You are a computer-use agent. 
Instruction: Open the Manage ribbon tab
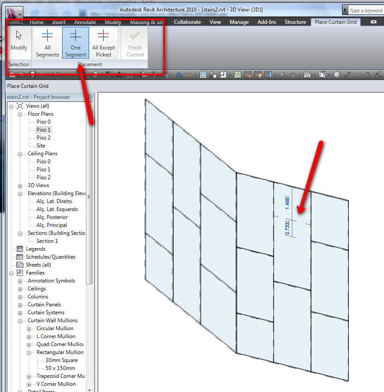tap(239, 22)
